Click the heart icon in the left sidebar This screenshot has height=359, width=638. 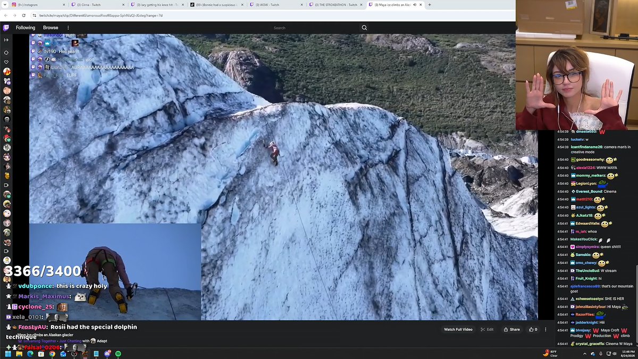coord(6,62)
